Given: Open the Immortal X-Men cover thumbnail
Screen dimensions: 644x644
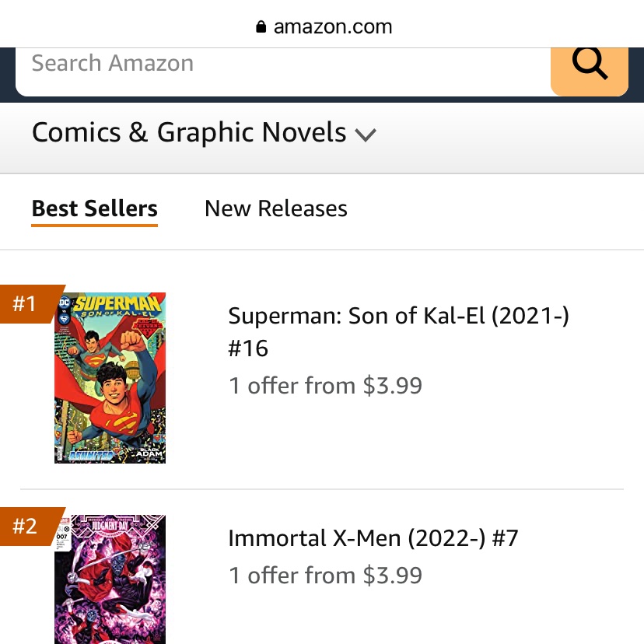Looking at the screenshot, I should click(x=110, y=579).
